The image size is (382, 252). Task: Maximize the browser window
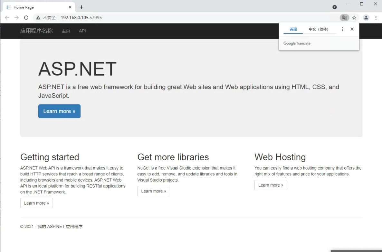click(x=361, y=4)
